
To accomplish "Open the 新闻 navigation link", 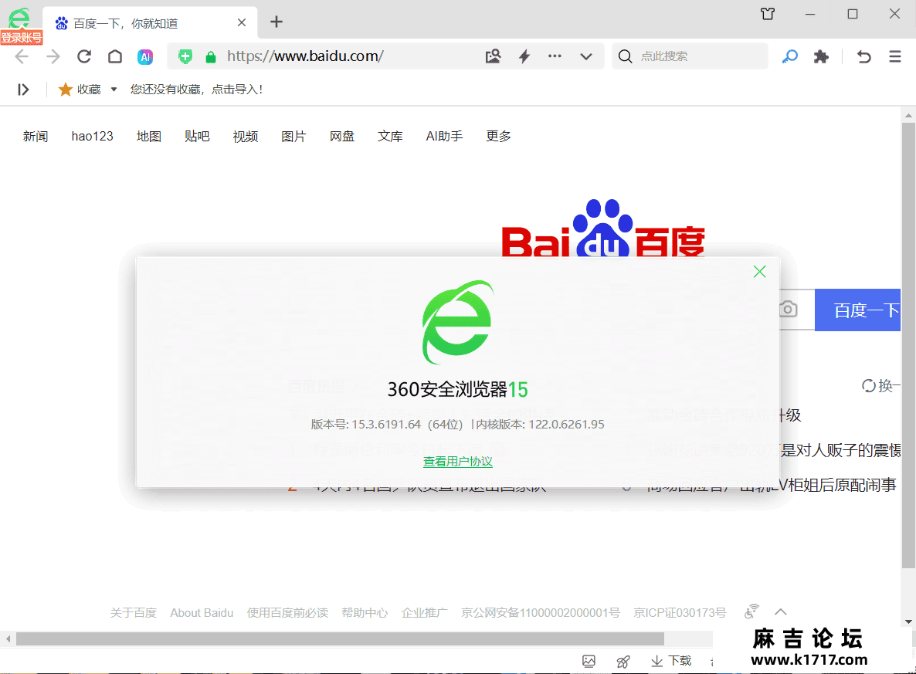I will (36, 136).
